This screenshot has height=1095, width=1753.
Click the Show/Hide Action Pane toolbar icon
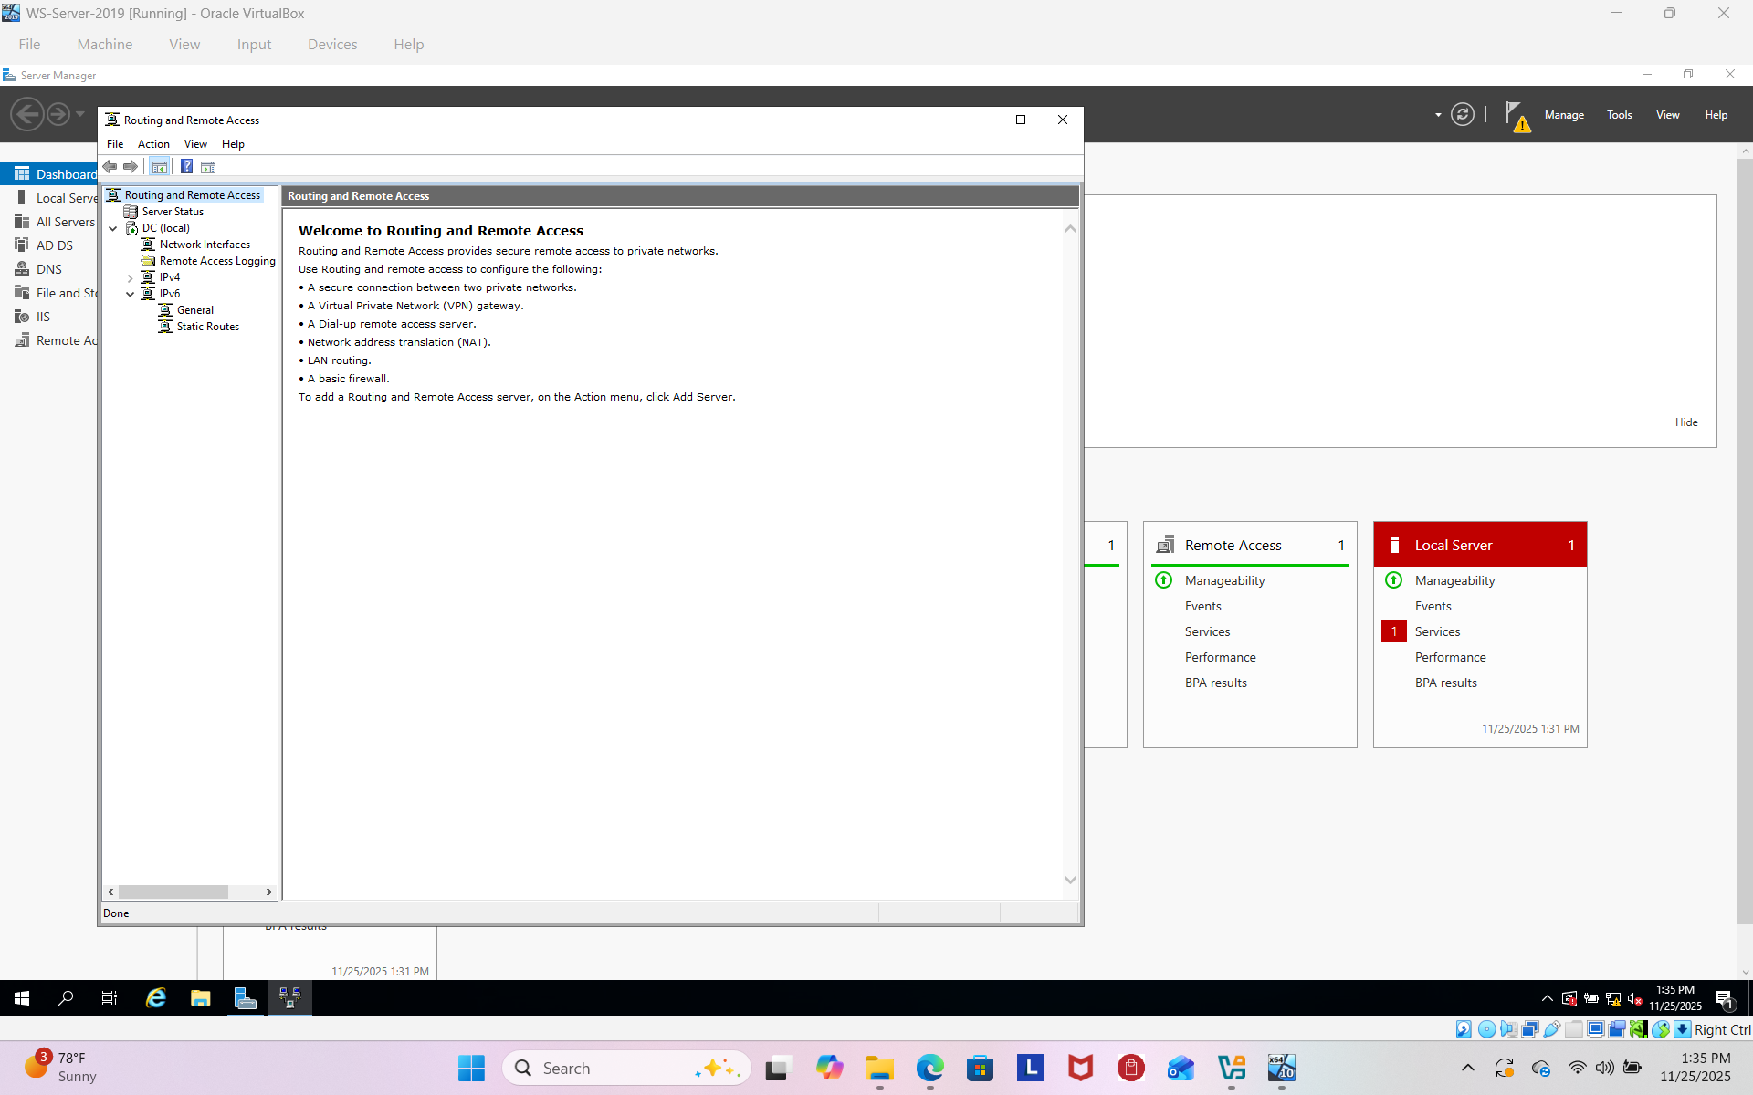pos(208,167)
